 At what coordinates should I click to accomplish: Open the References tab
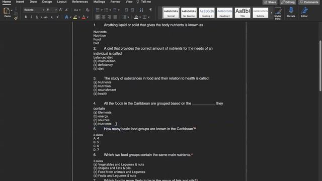(x=80, y=2)
